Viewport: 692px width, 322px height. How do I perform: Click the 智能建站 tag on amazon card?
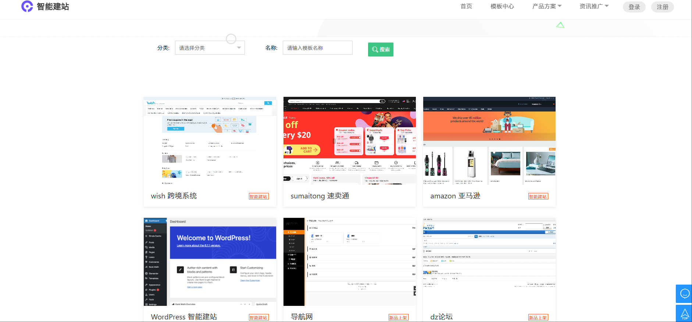[x=538, y=197]
